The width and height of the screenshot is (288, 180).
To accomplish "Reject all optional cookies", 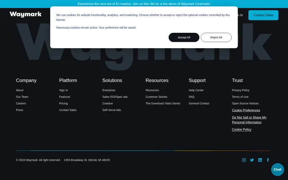I will pyautogui.click(x=216, y=37).
